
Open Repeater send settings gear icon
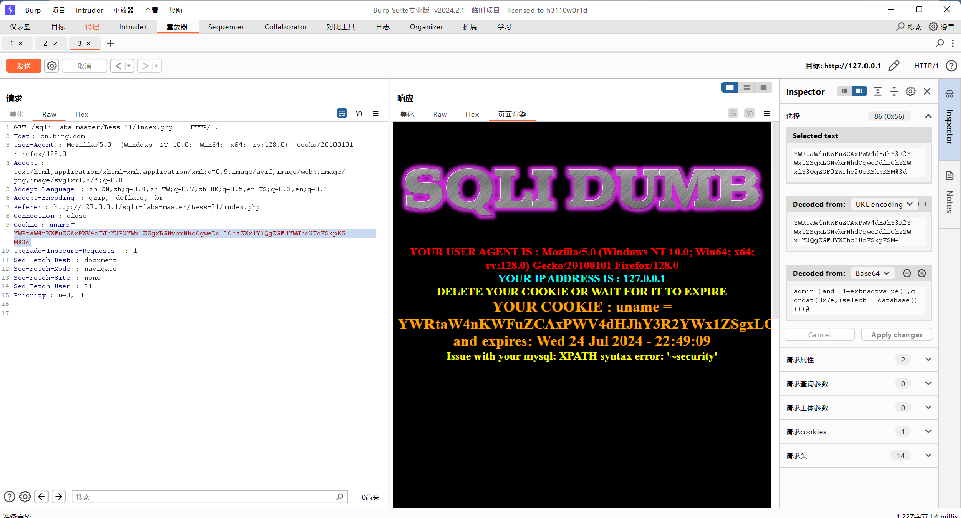click(x=52, y=66)
